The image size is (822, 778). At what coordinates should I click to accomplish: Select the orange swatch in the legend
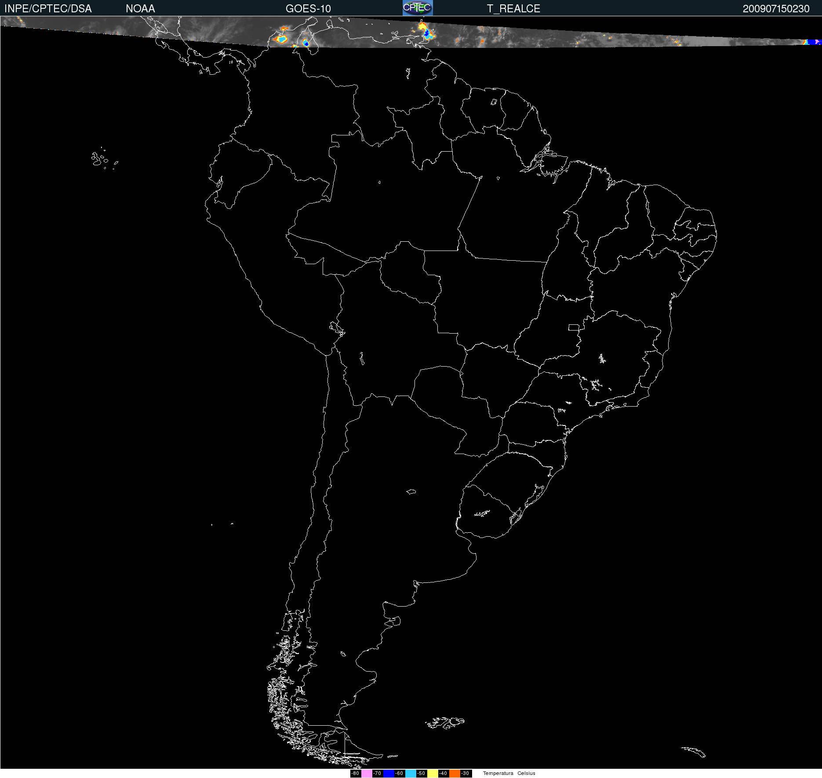tap(455, 773)
